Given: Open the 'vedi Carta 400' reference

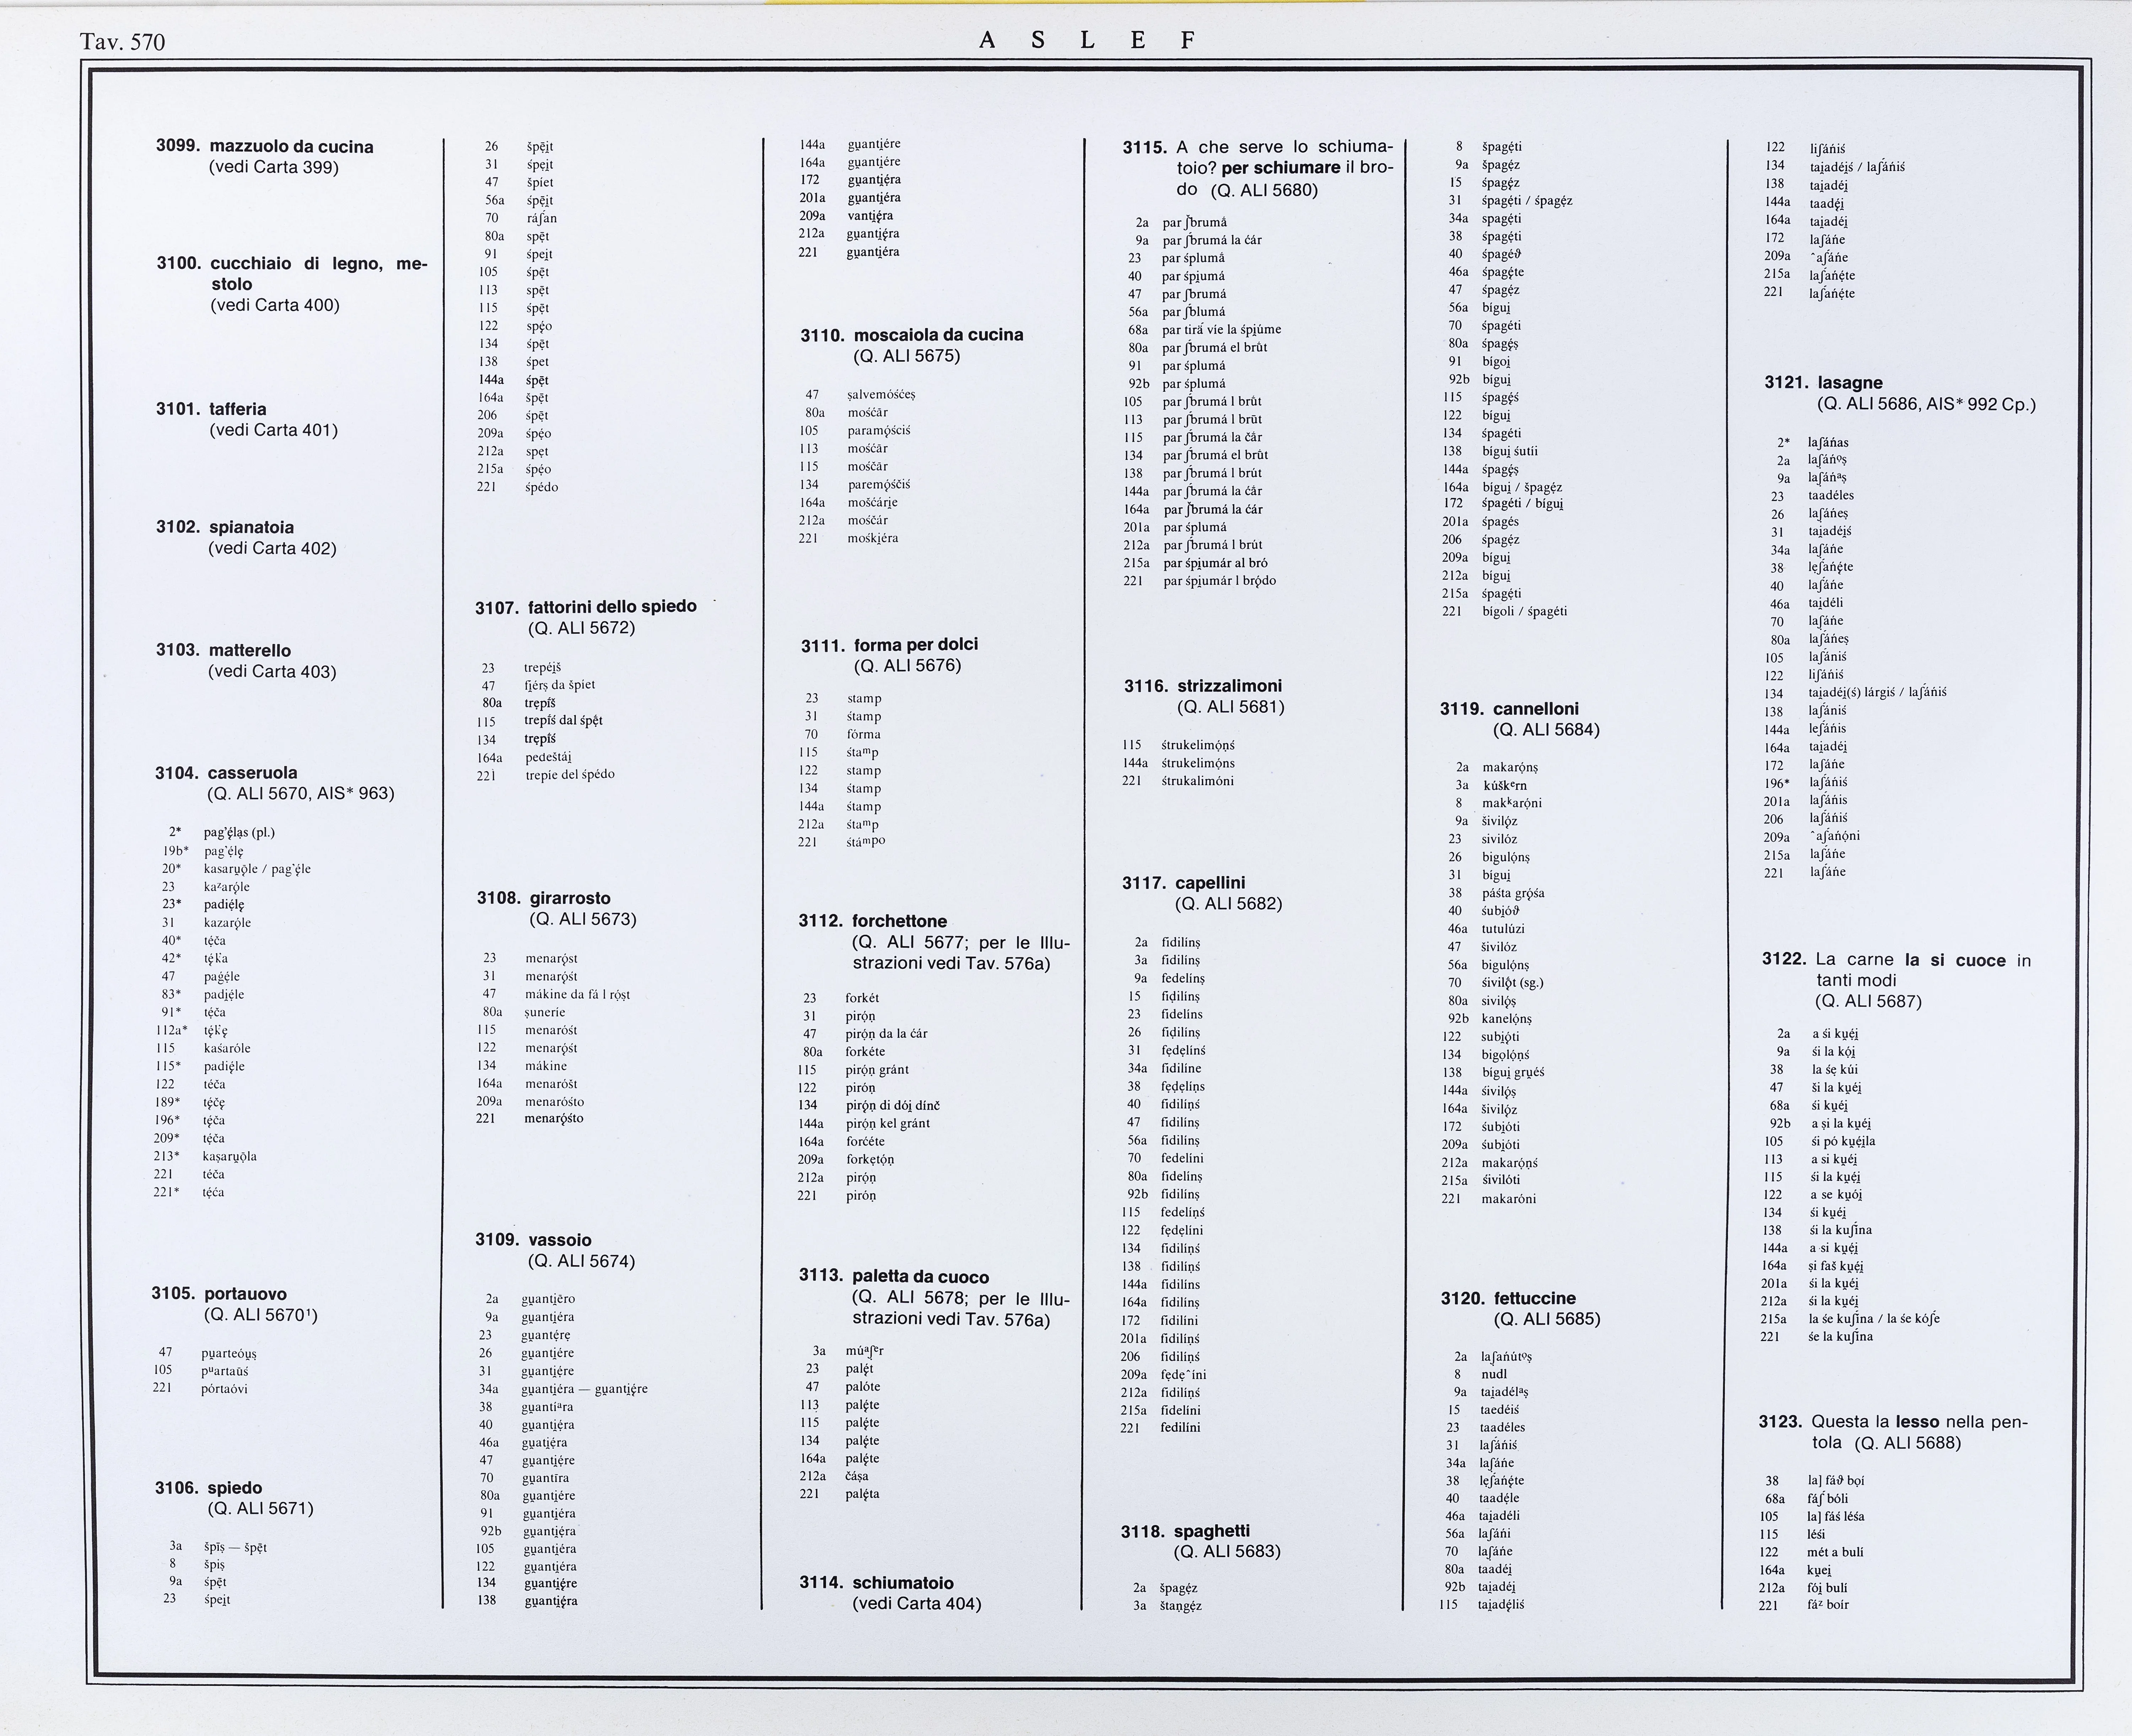Looking at the screenshot, I should coord(275,305).
